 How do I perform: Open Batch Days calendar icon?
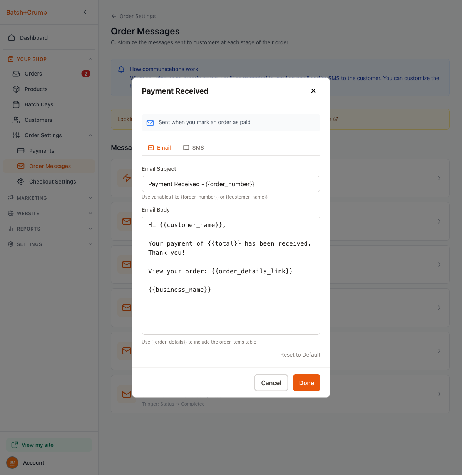pyautogui.click(x=16, y=104)
